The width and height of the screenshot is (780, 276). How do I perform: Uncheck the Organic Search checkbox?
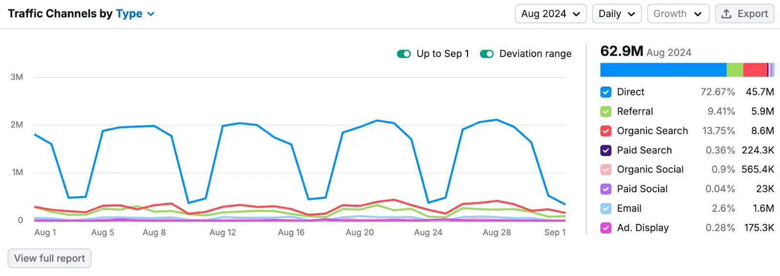(606, 131)
